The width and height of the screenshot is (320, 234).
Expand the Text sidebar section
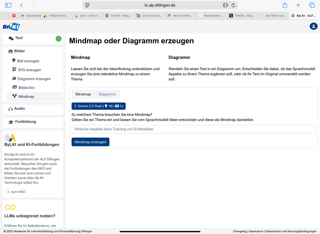click(x=19, y=38)
